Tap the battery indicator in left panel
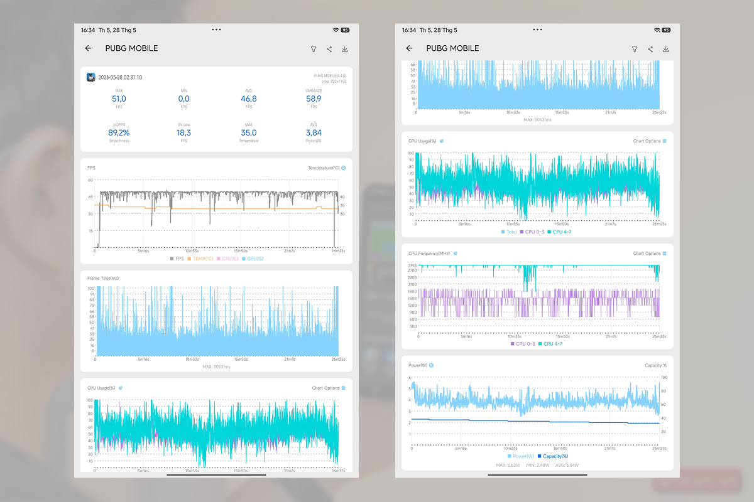 345,29
